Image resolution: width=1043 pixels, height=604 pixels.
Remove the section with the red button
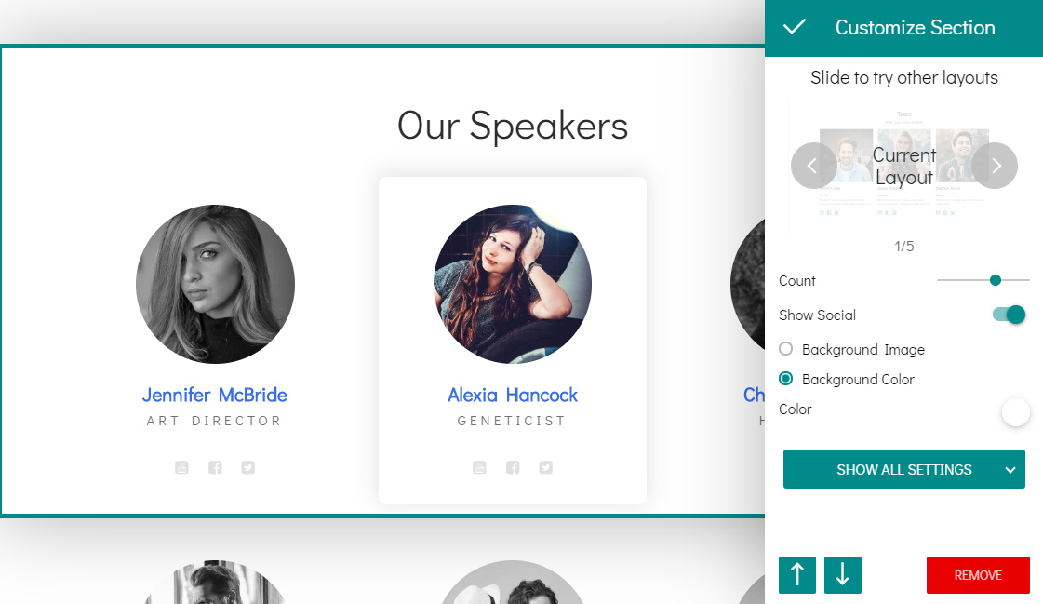978,575
